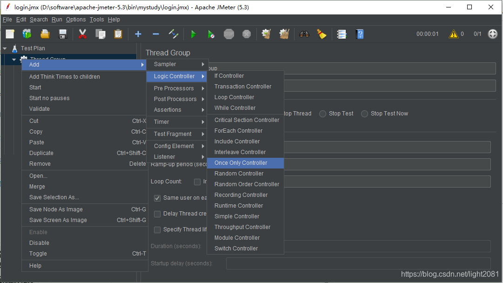The image size is (503, 283).
Task: Toggle Same user on each iteration checkbox
Action: pyautogui.click(x=157, y=198)
